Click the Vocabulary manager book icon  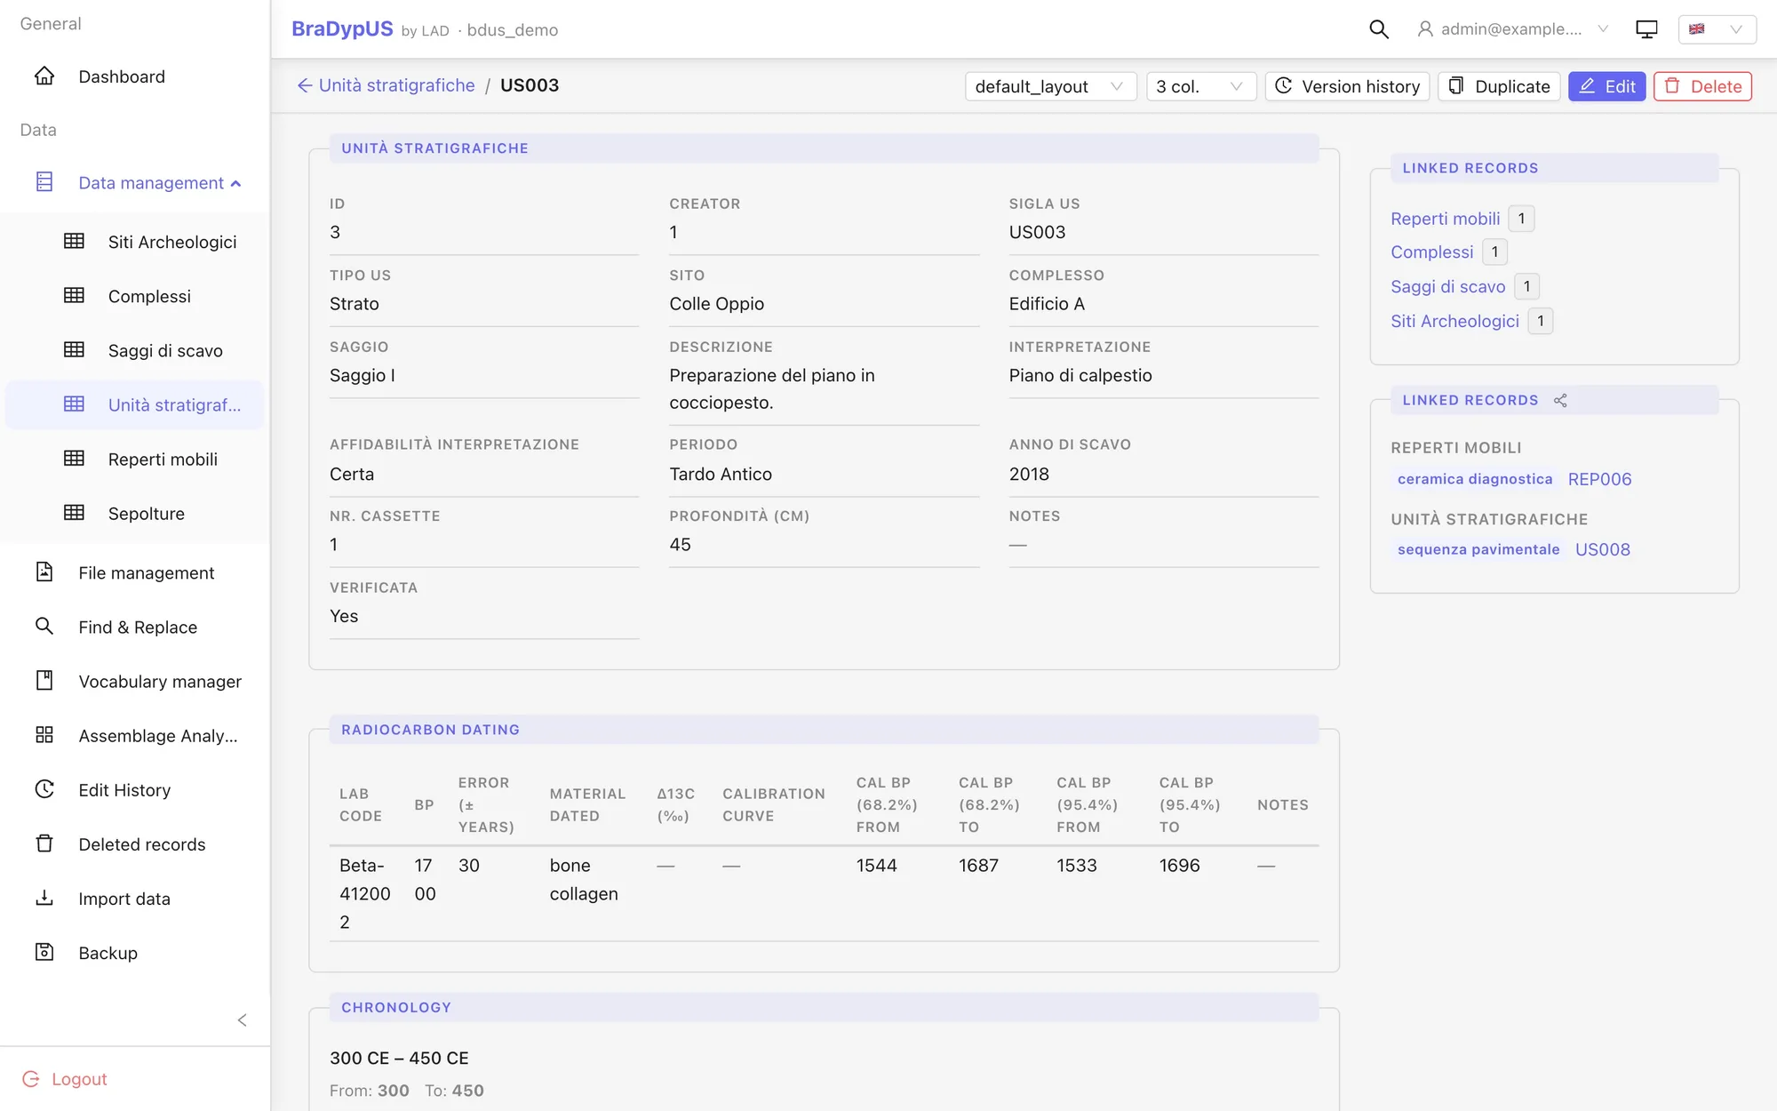tap(44, 681)
